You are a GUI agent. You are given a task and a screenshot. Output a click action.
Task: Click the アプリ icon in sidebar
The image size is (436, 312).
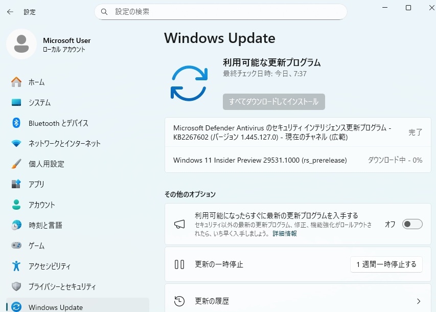point(16,184)
